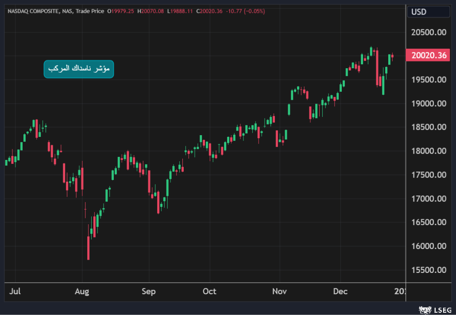Click the Arabic Nasdaq Composite text label
Screen dimensions: 456x315
tap(79, 69)
